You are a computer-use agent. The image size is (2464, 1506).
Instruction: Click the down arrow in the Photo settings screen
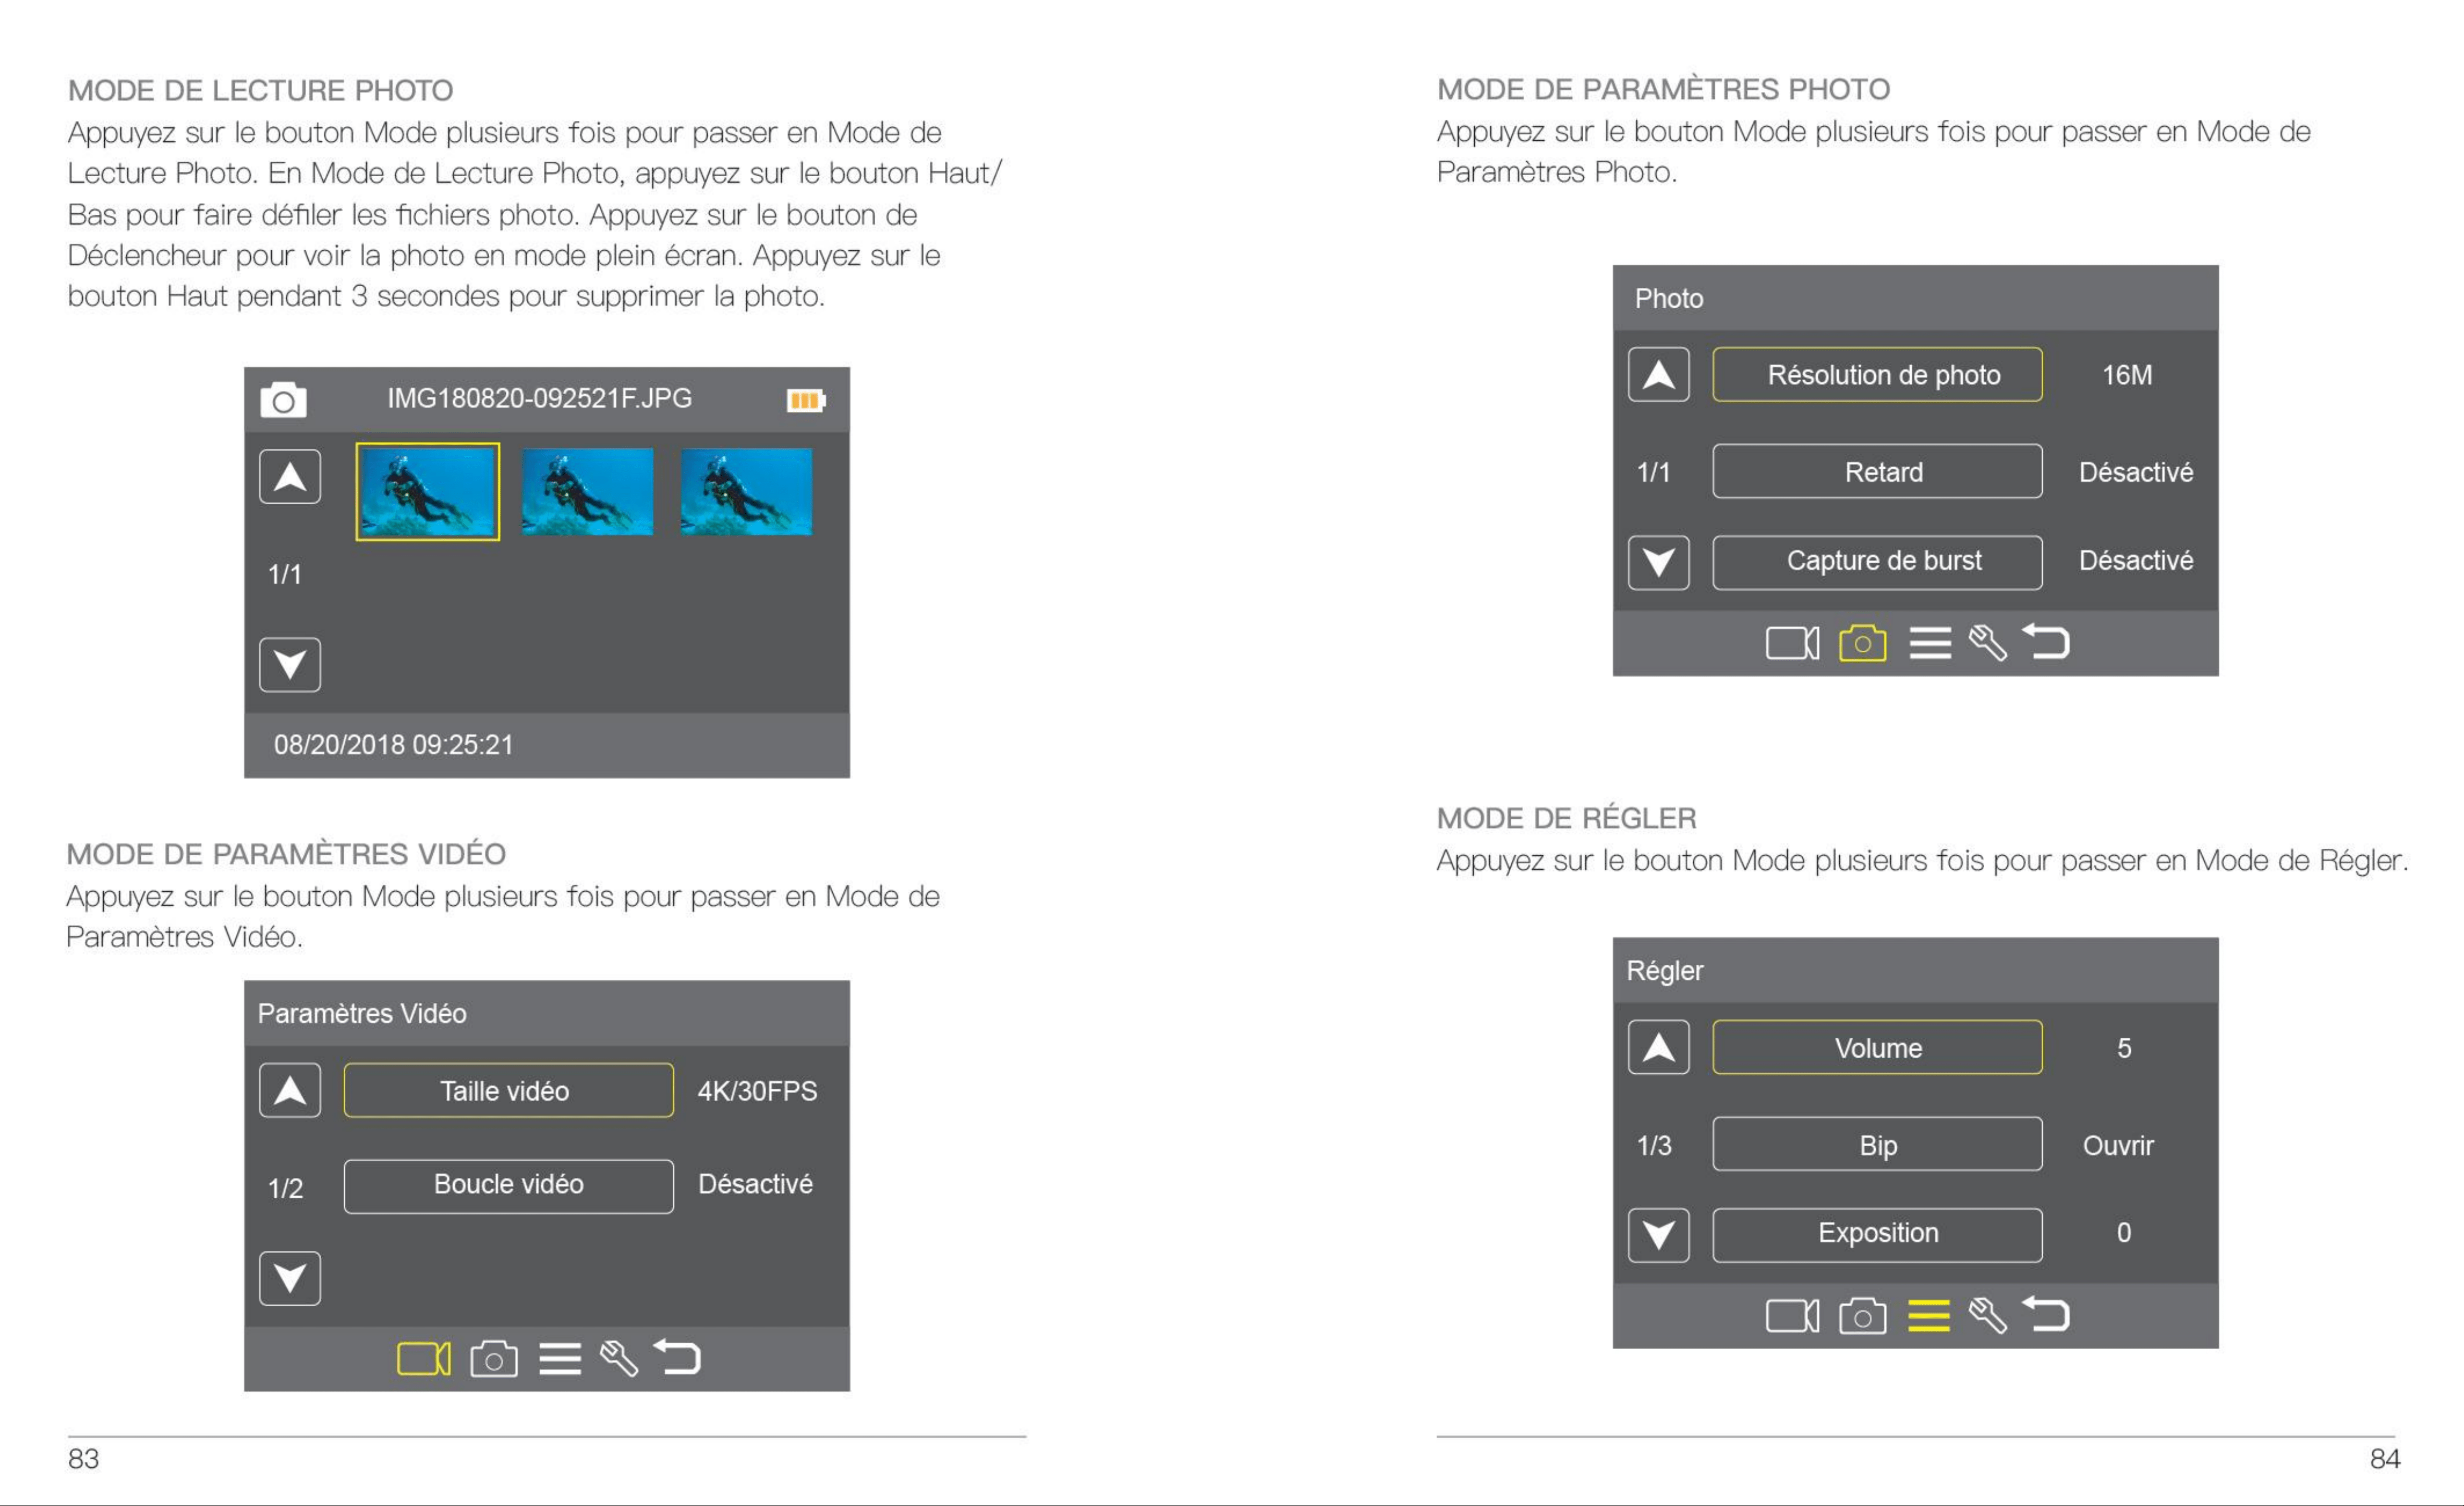coord(1659,563)
